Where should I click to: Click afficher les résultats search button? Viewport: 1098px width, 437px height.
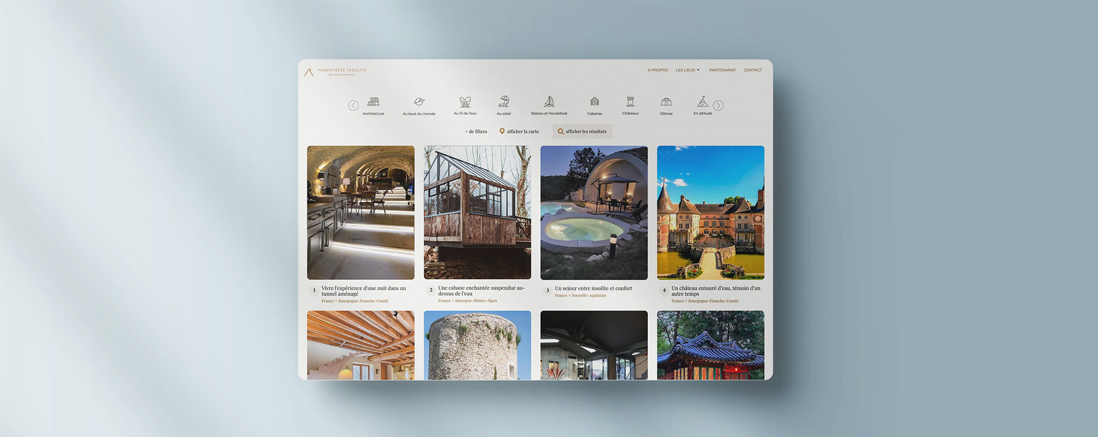pos(582,132)
